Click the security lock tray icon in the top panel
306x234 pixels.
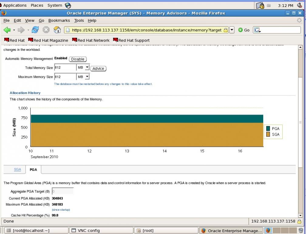click(x=260, y=5)
